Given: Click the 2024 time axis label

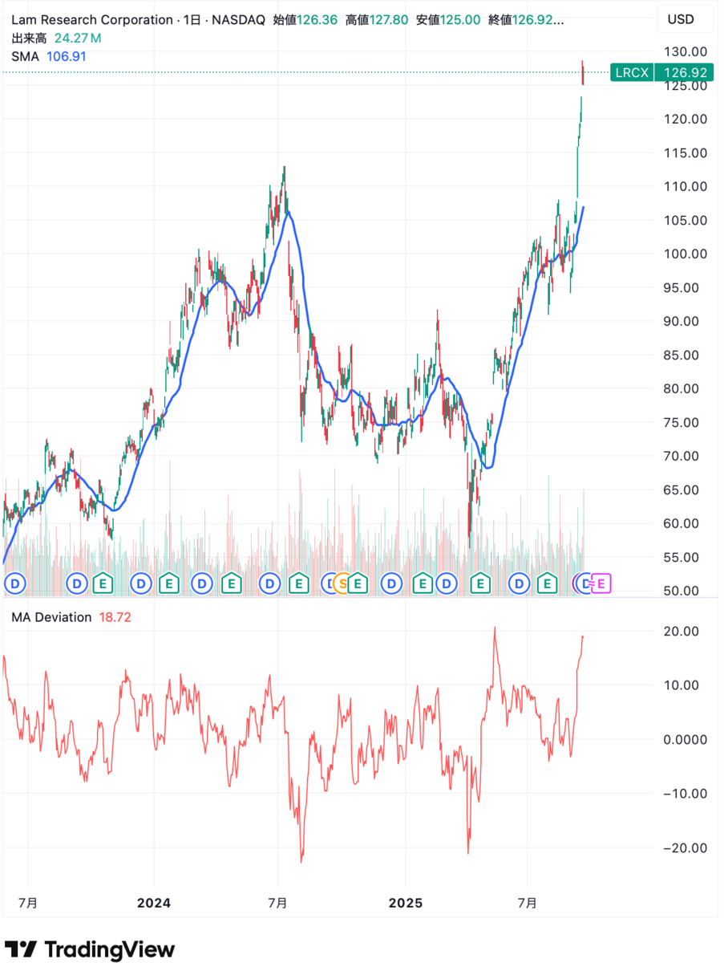Looking at the screenshot, I should (x=154, y=903).
